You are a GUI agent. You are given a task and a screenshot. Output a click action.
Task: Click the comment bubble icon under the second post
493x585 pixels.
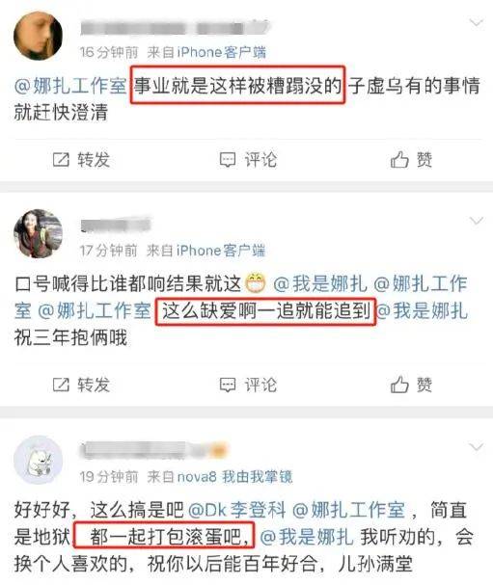point(228,386)
